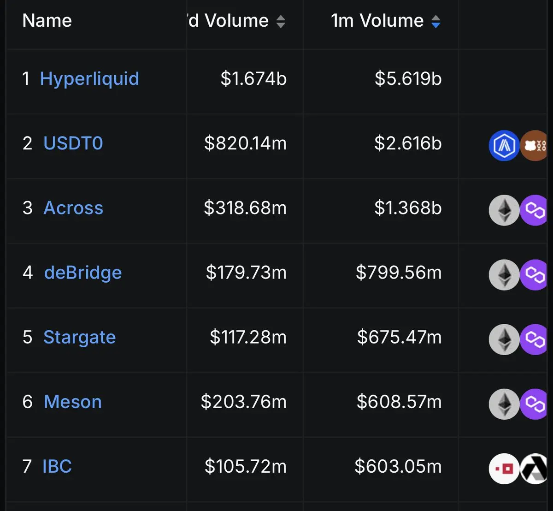Click the blue Arbitrum icon in USDT0 row
The width and height of the screenshot is (553, 511).
(x=504, y=146)
